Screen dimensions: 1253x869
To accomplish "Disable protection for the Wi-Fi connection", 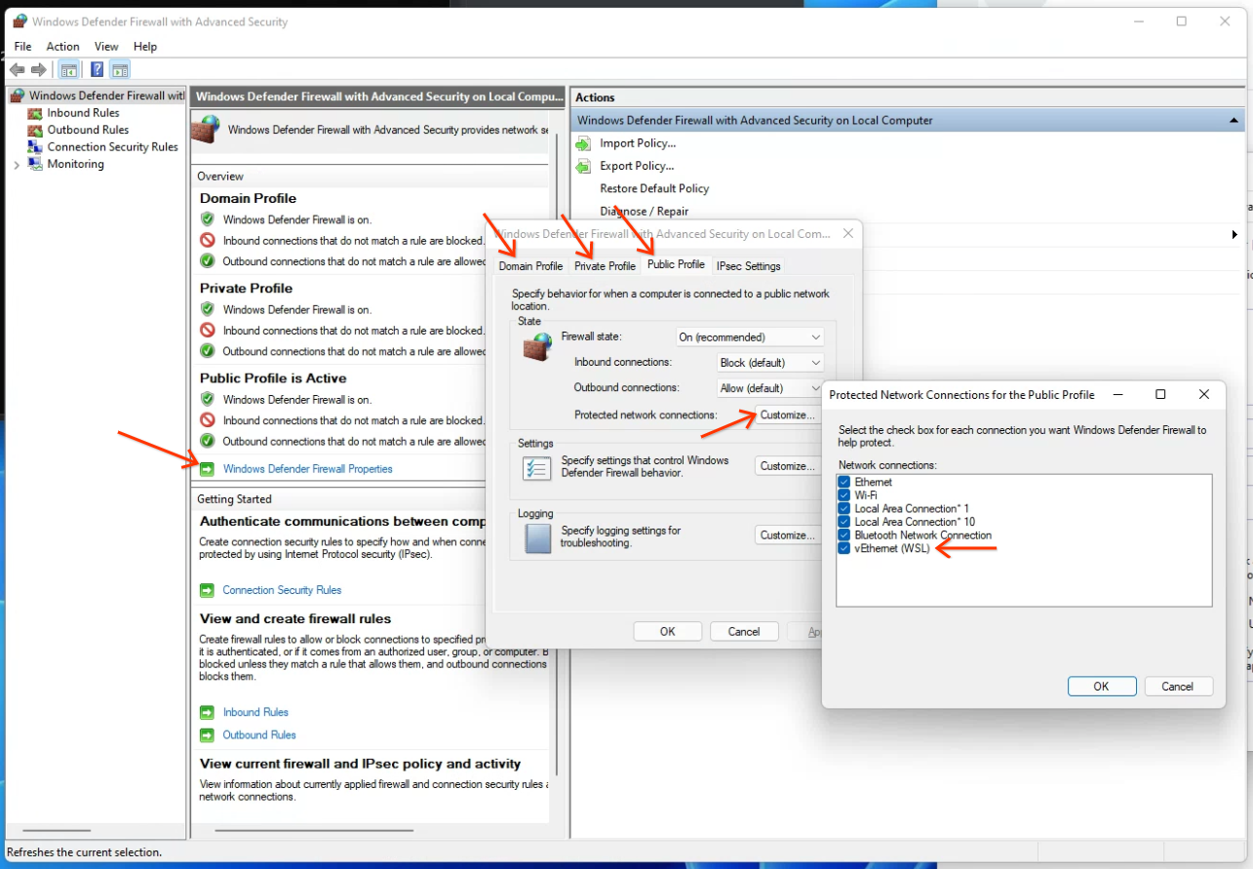I will tap(842, 494).
